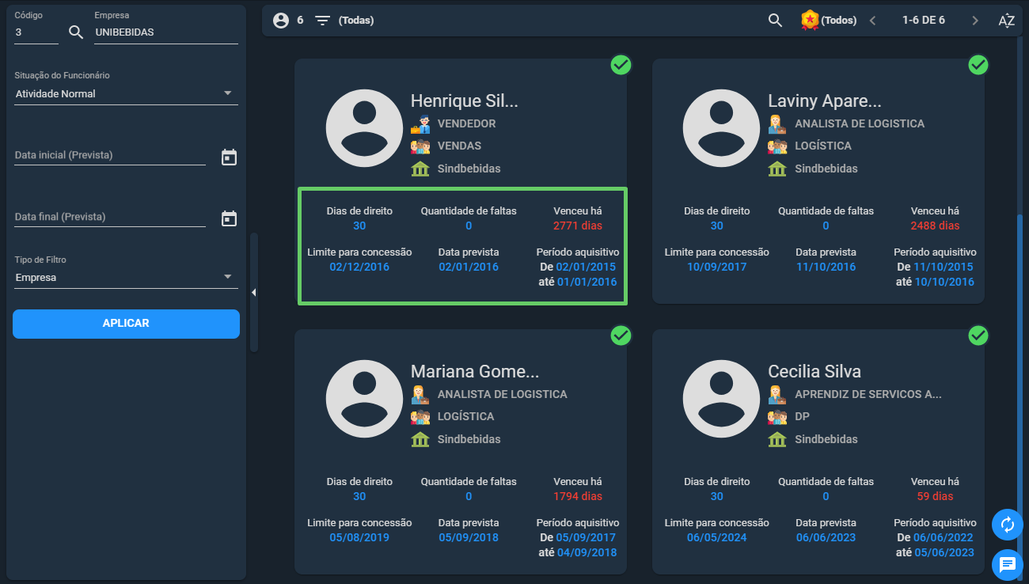Click the Data inicial (Prevista) field
The height and width of the screenshot is (584, 1029).
[x=110, y=155]
